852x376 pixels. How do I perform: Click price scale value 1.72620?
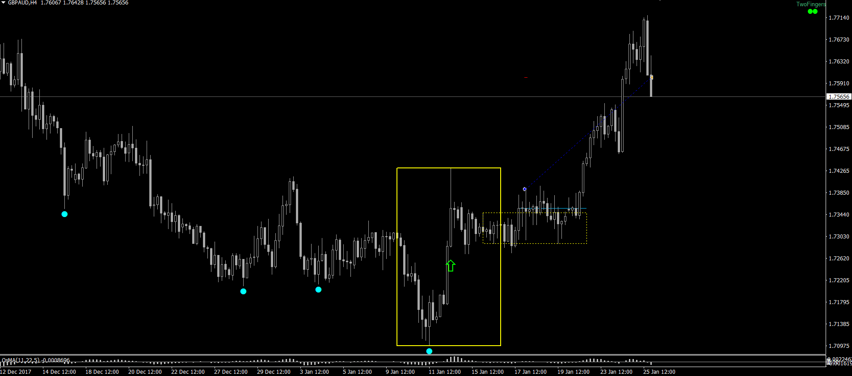pos(839,259)
